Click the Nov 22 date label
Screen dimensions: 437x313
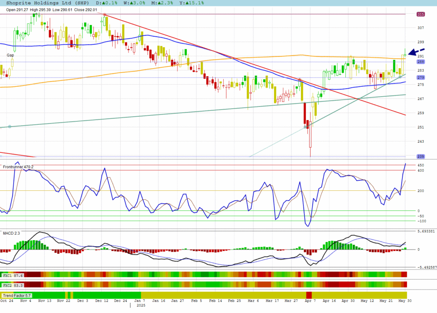tap(64, 301)
